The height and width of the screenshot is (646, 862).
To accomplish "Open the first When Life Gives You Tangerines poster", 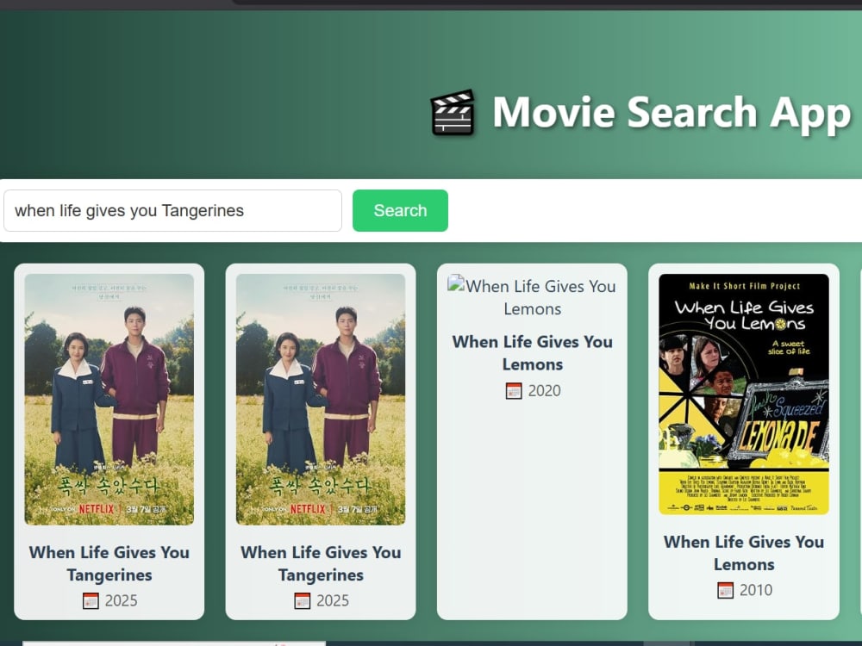I will click(x=109, y=400).
